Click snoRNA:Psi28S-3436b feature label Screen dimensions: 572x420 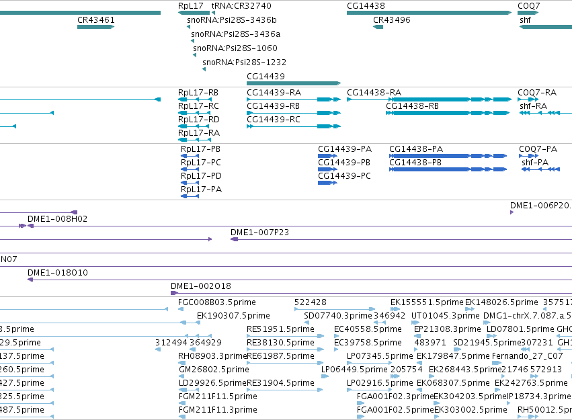(x=232, y=20)
